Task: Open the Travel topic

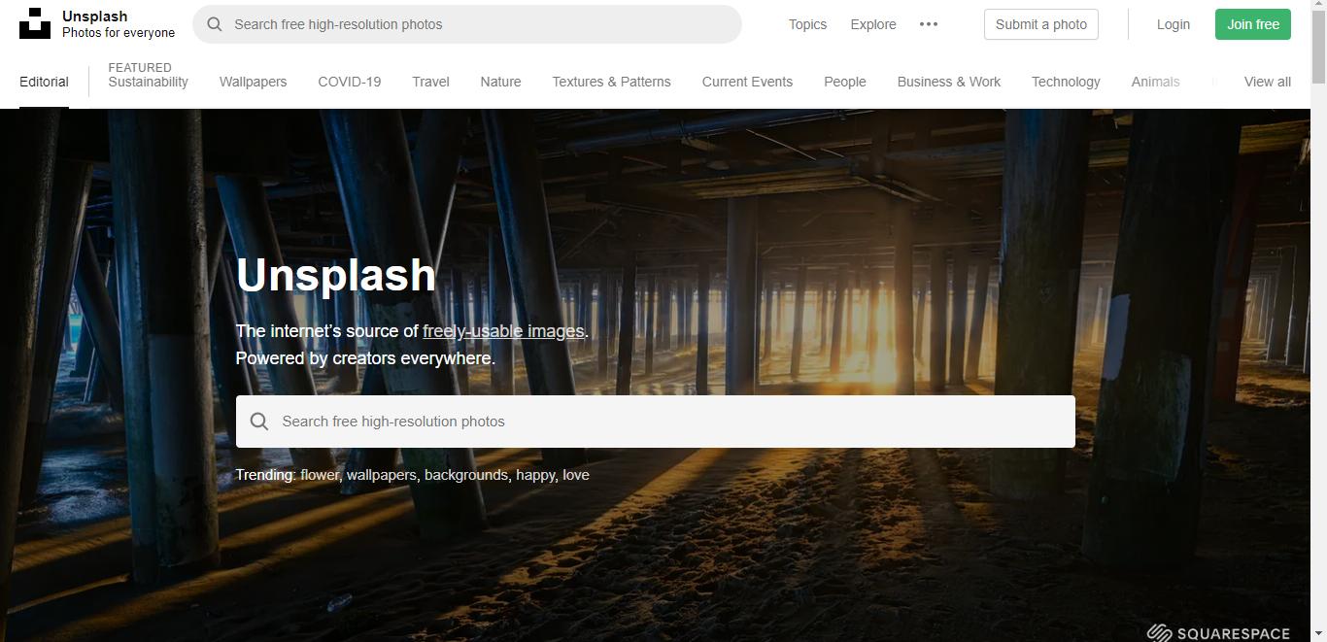Action: coord(430,82)
